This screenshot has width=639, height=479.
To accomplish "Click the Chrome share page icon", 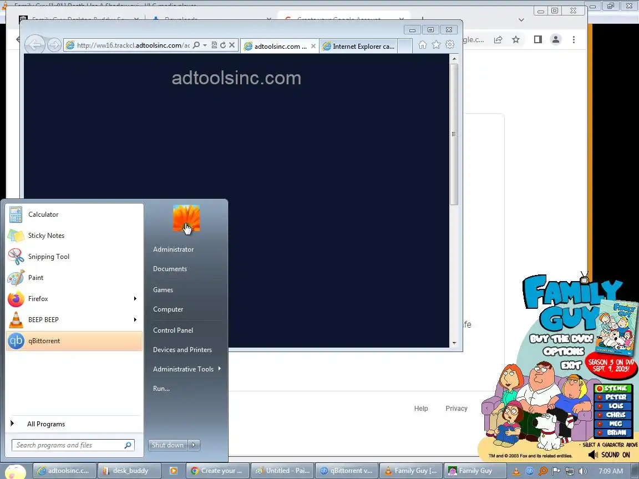I will click(498, 39).
